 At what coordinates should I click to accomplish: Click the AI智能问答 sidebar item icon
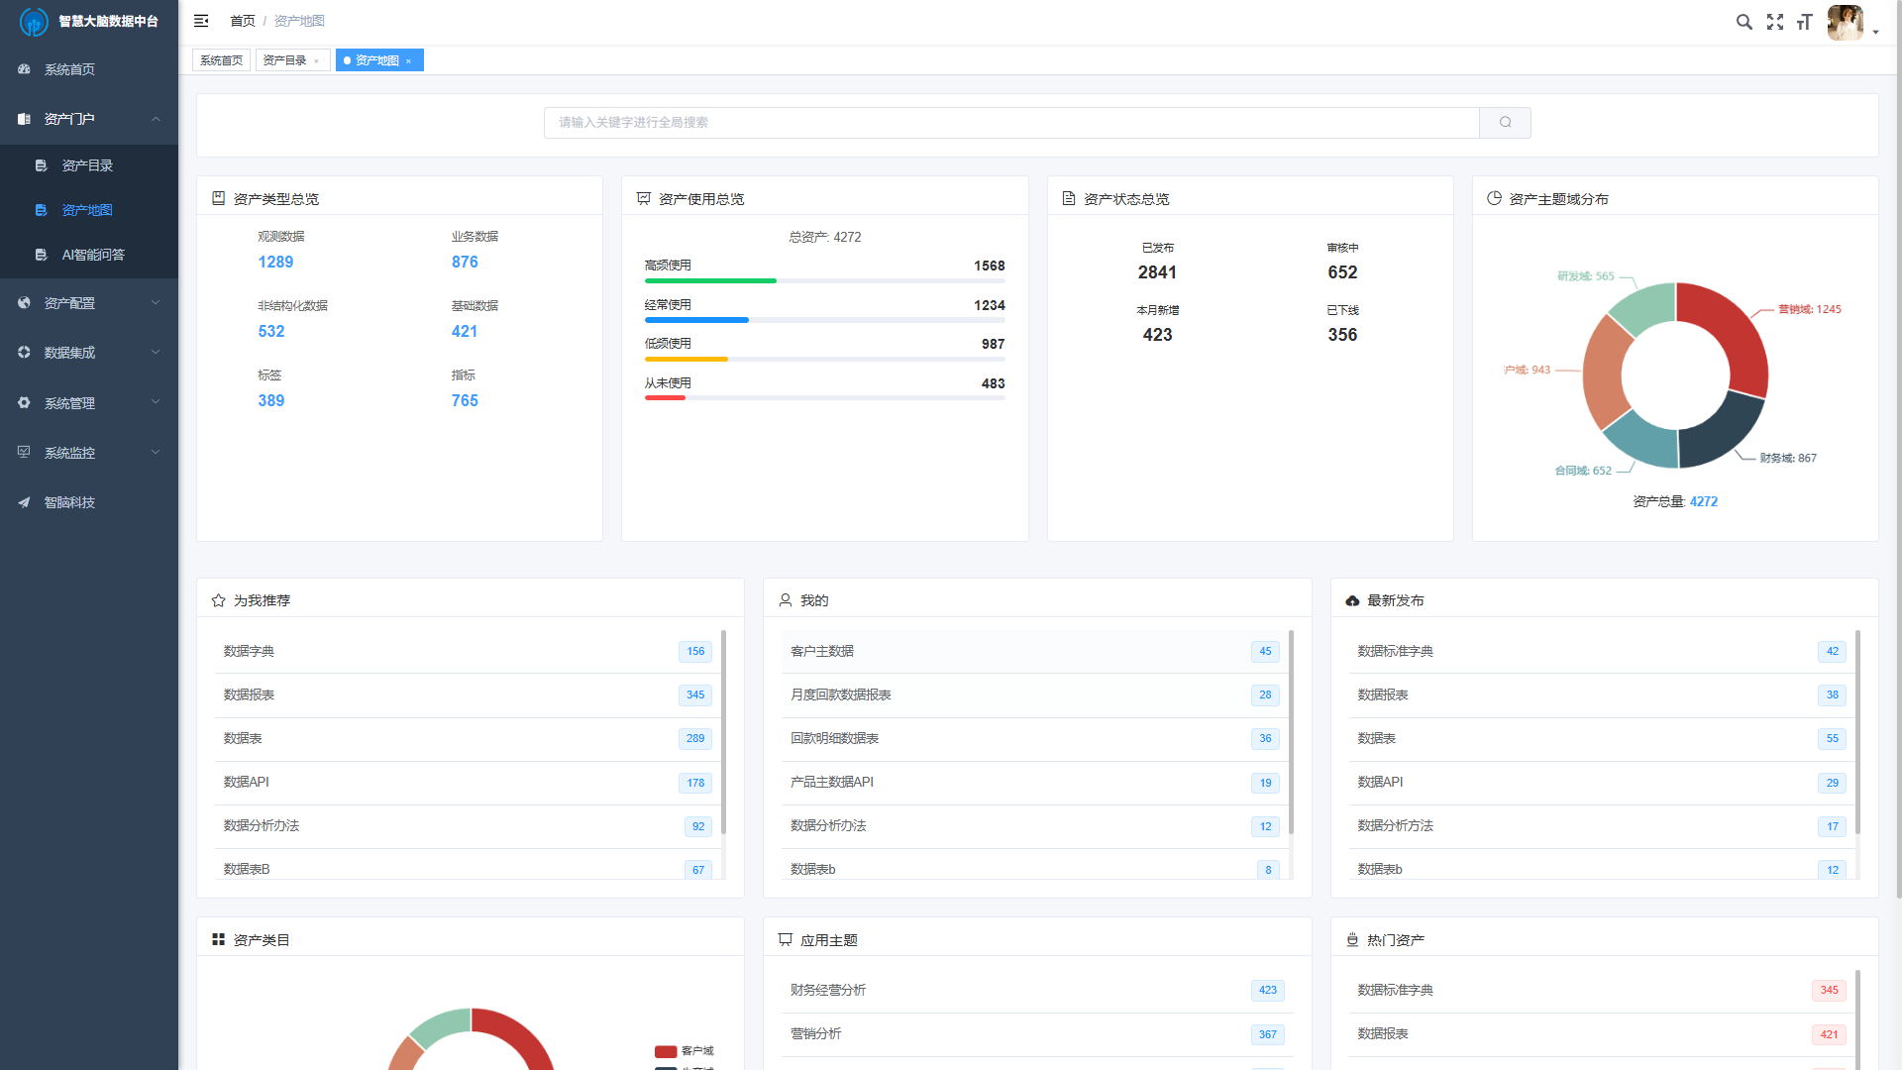[x=41, y=255]
